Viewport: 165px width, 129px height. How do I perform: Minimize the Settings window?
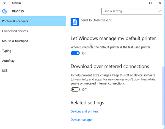tap(141, 3)
